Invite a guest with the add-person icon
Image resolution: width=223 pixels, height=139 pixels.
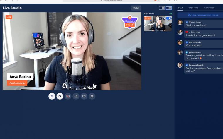click(x=76, y=96)
